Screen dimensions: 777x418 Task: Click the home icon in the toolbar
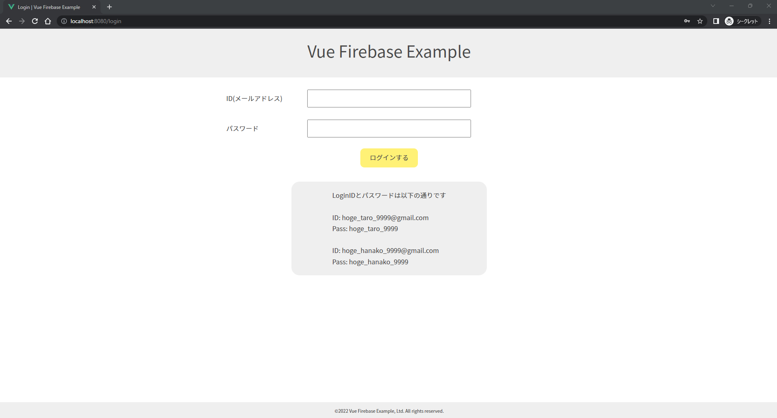(x=47, y=21)
